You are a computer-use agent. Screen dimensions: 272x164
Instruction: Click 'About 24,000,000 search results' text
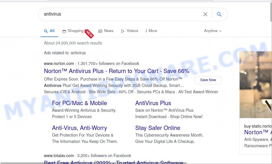(73, 43)
